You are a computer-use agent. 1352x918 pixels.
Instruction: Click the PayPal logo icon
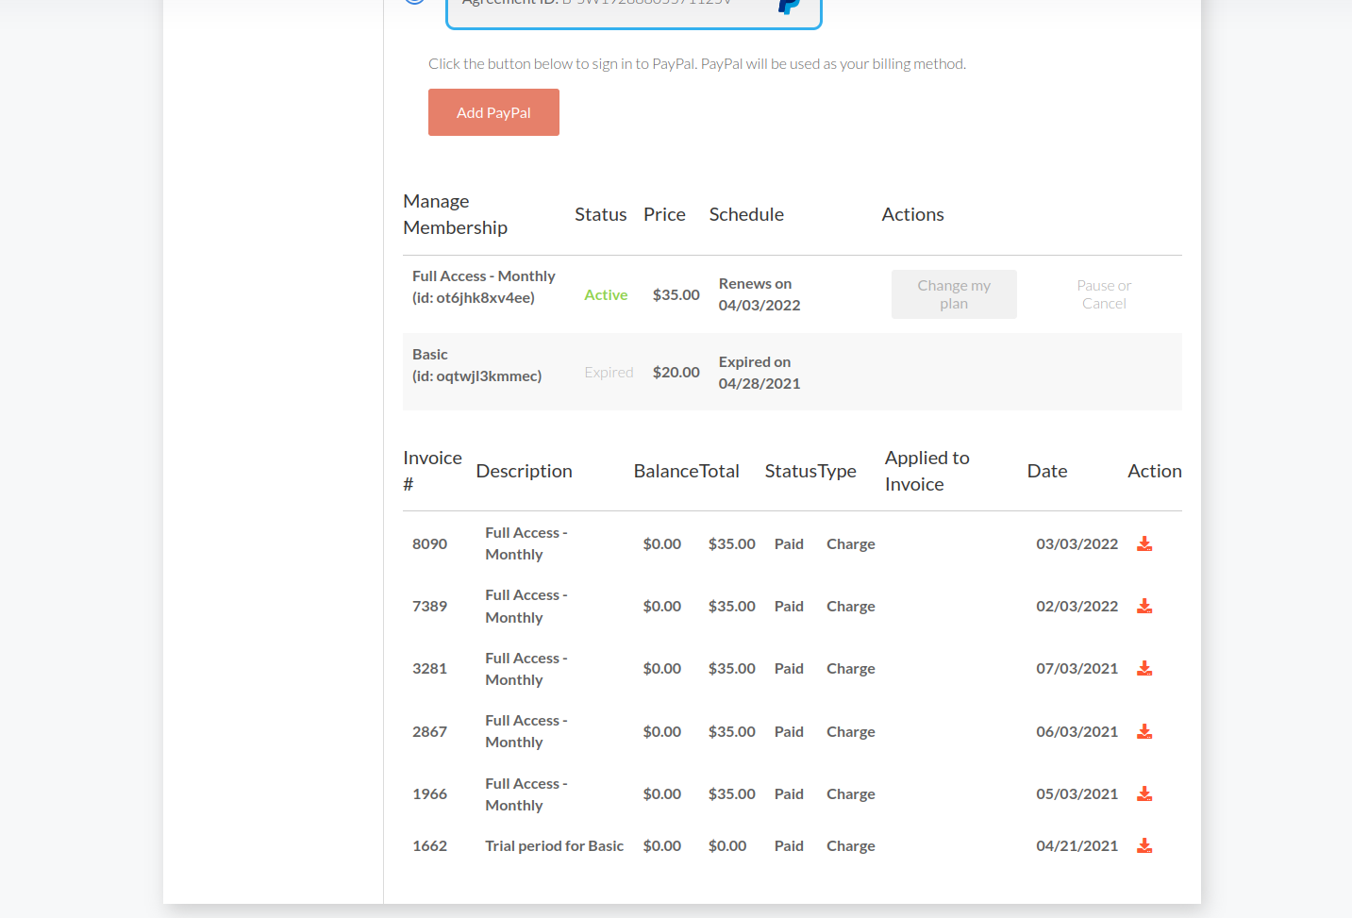tap(789, 7)
